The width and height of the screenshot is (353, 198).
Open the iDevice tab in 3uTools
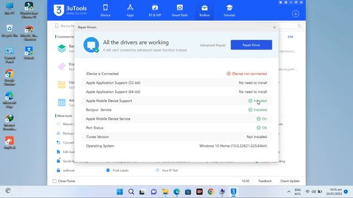coord(105,10)
